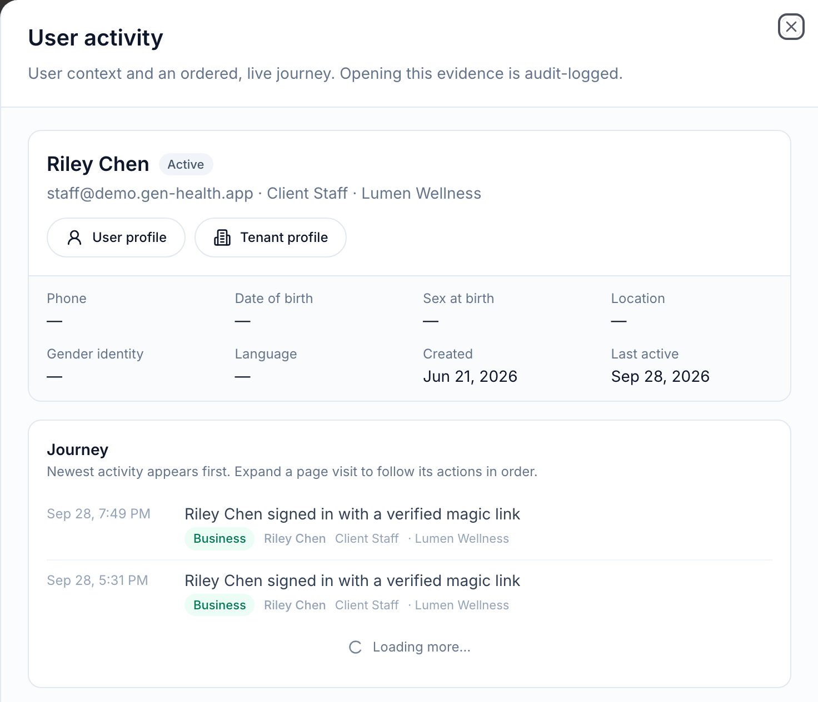Viewport: 818px width, 702px height.
Task: Click the Sep 28, 7:49 PM timestamp
Action: tap(99, 514)
